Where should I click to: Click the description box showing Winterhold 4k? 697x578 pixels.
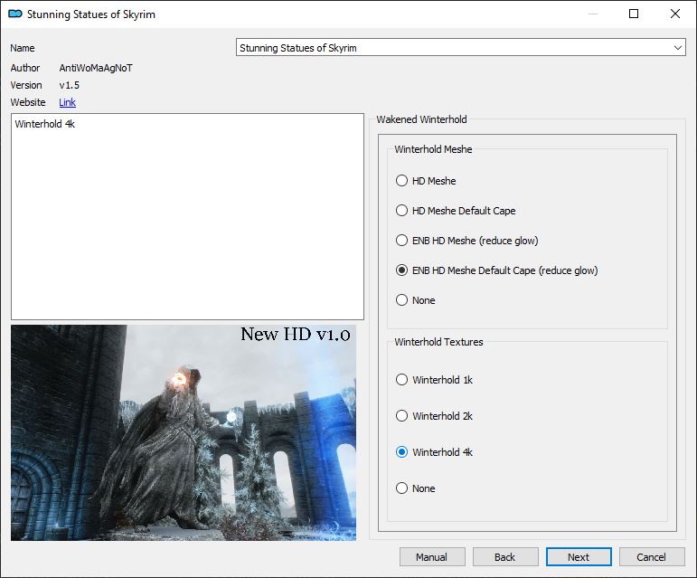(187, 216)
